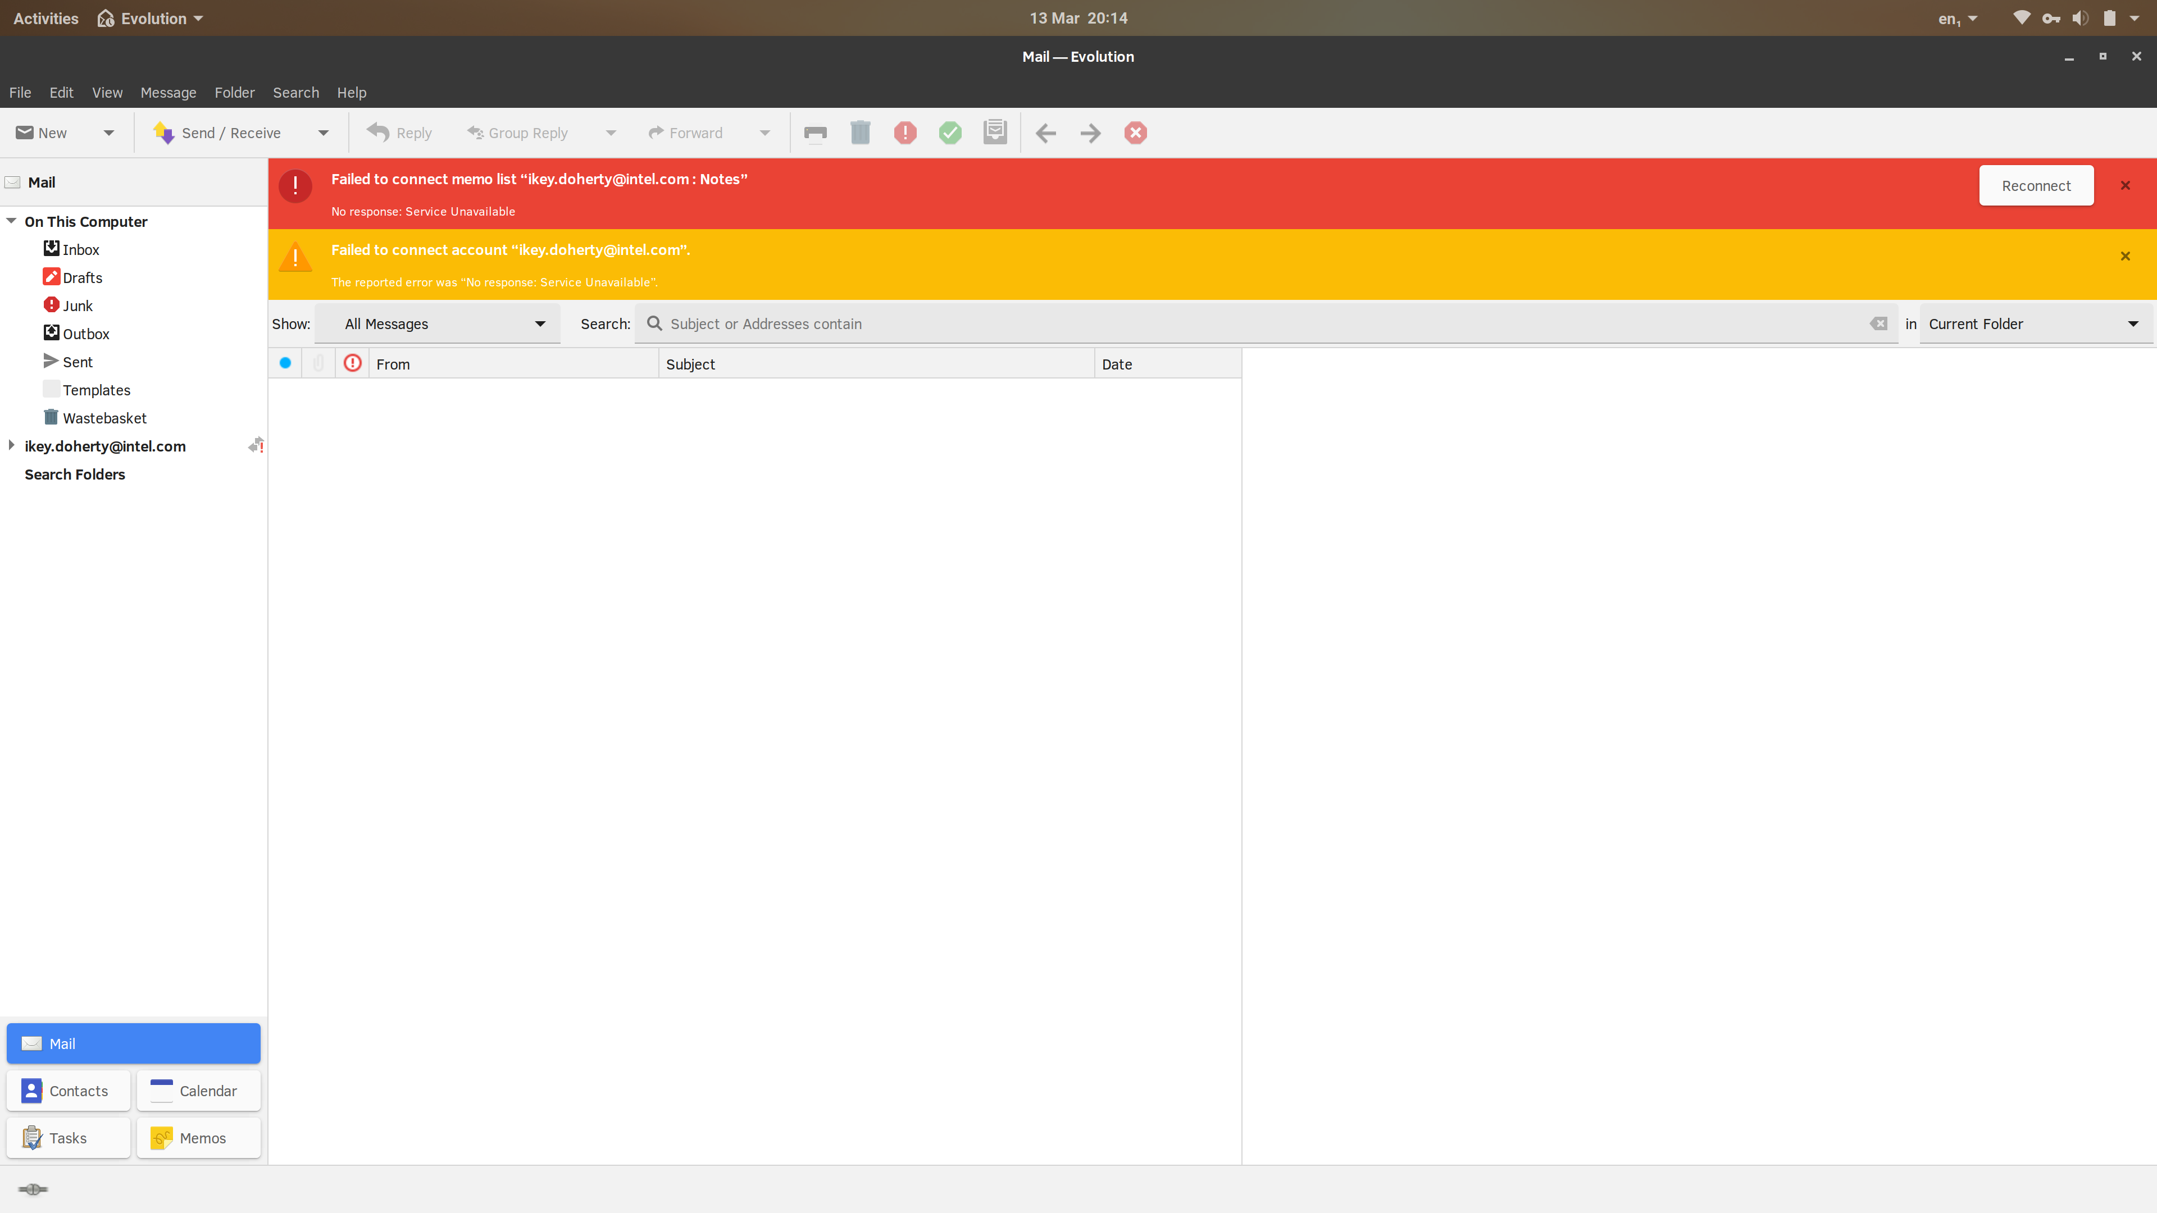Image resolution: width=2157 pixels, height=1213 pixels.
Task: Click the Print toolbar icon
Action: (814, 133)
